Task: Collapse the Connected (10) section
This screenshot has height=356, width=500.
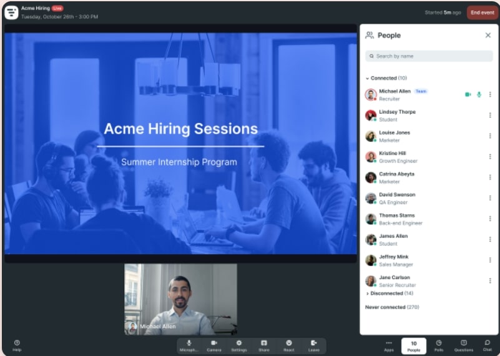Action: click(x=386, y=78)
